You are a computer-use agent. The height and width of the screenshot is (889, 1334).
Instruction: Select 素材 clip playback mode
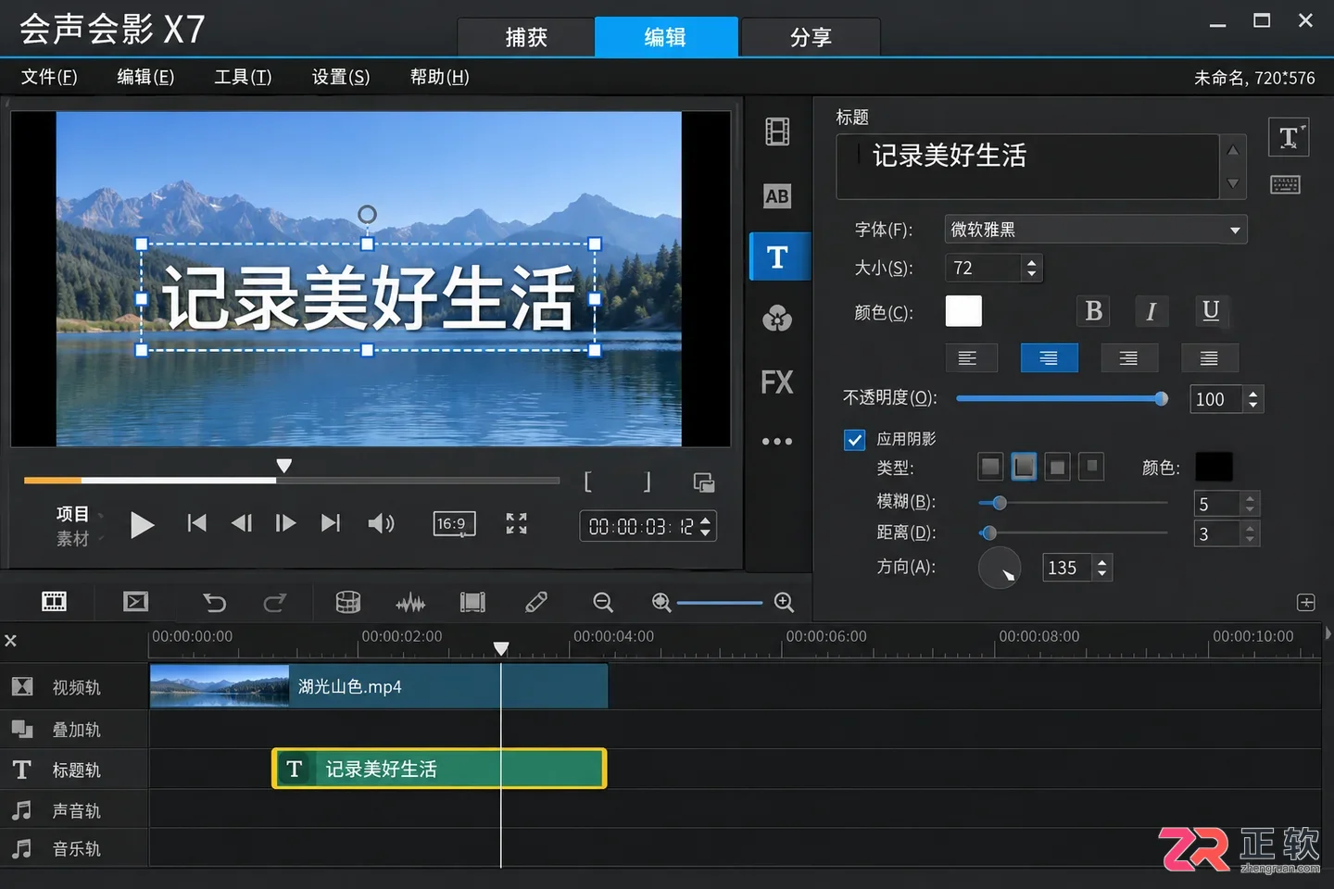click(72, 539)
